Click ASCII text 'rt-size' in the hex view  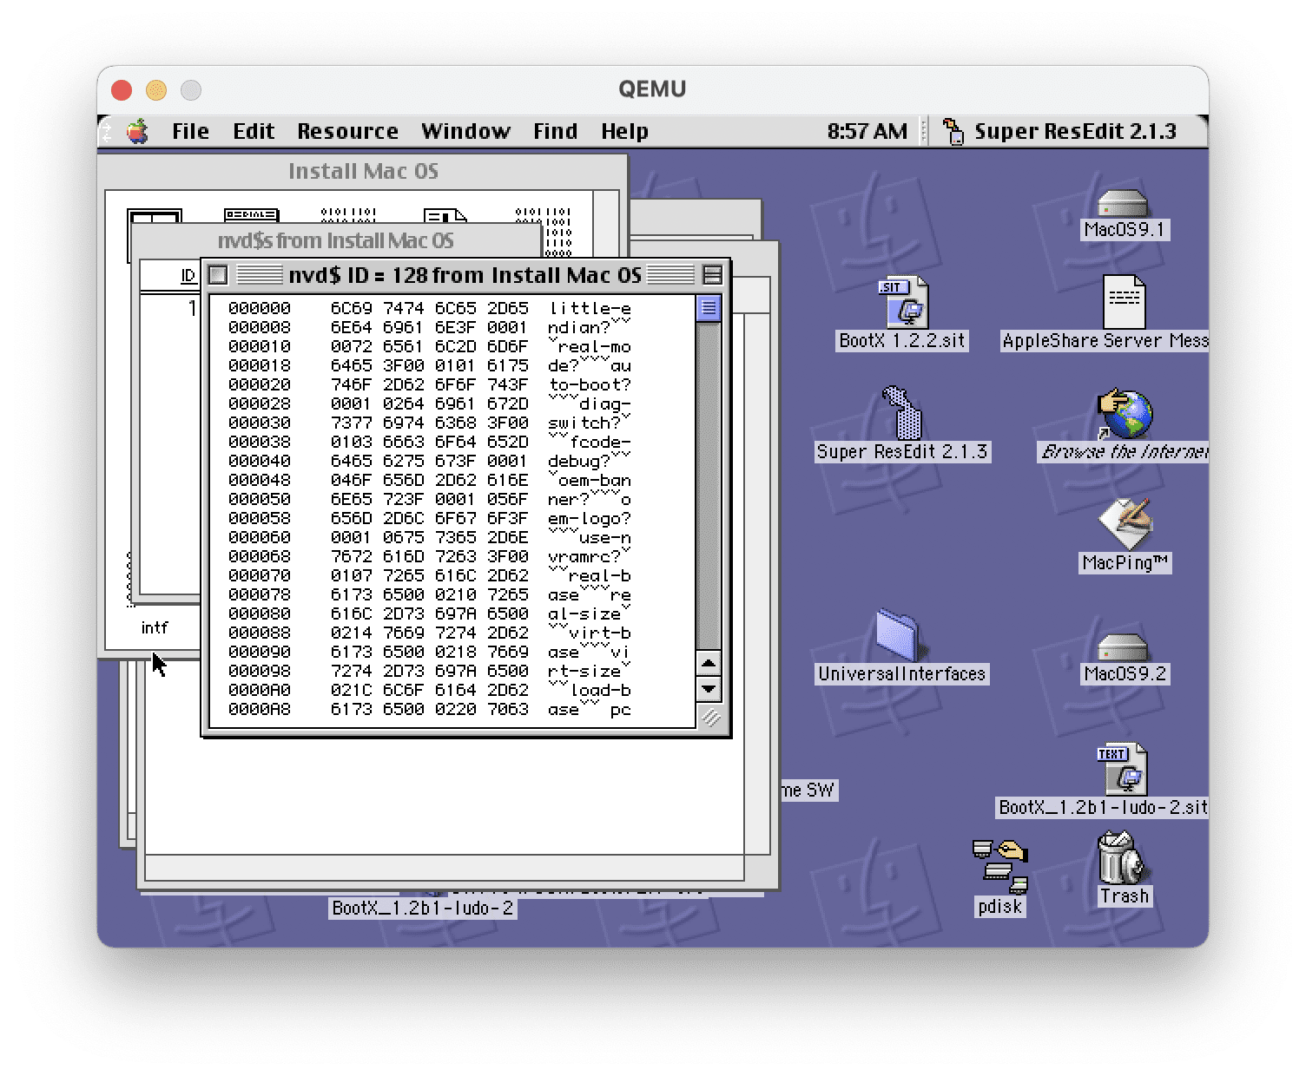(x=584, y=671)
